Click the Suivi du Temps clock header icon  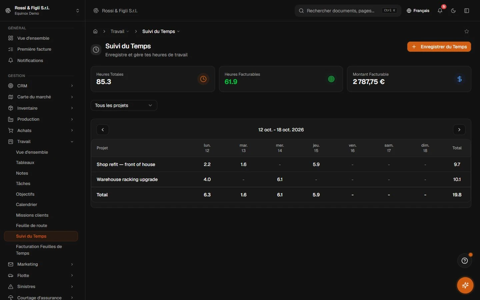tap(96, 50)
